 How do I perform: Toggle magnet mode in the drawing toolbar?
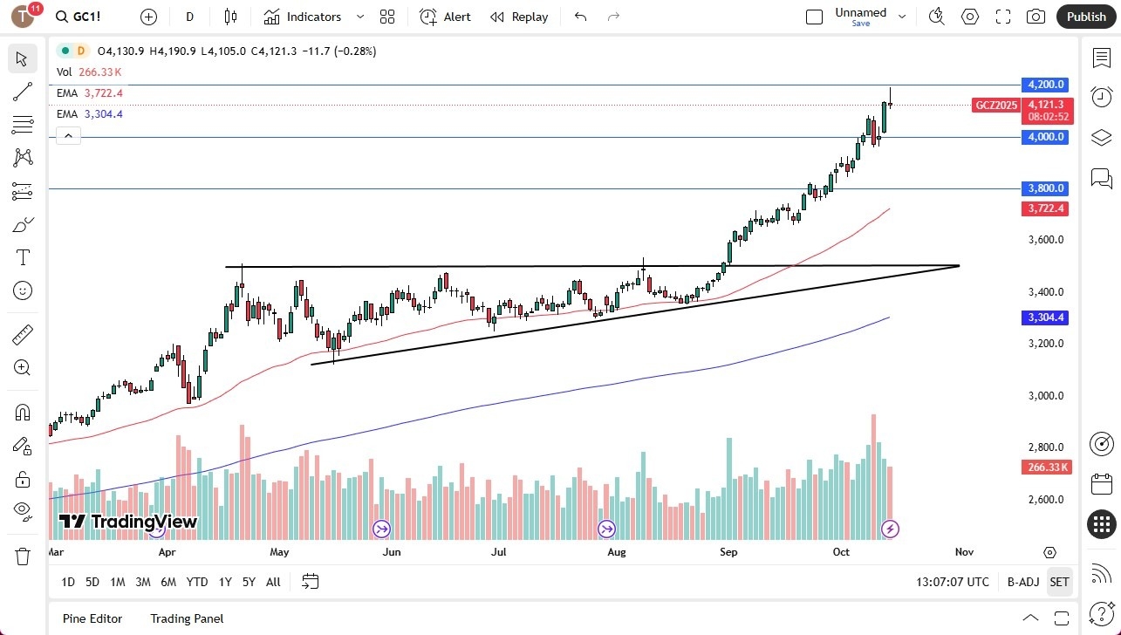point(22,412)
